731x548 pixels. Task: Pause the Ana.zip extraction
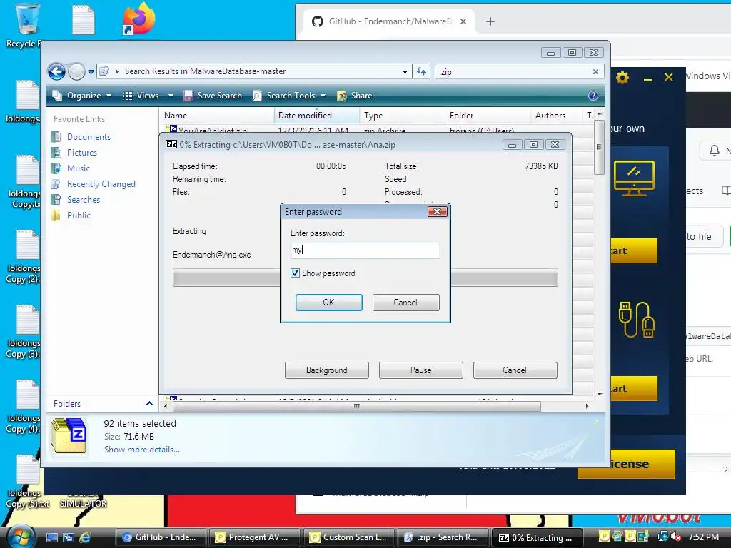coord(420,370)
